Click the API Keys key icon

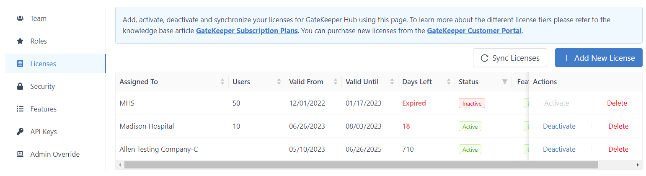[20, 132]
